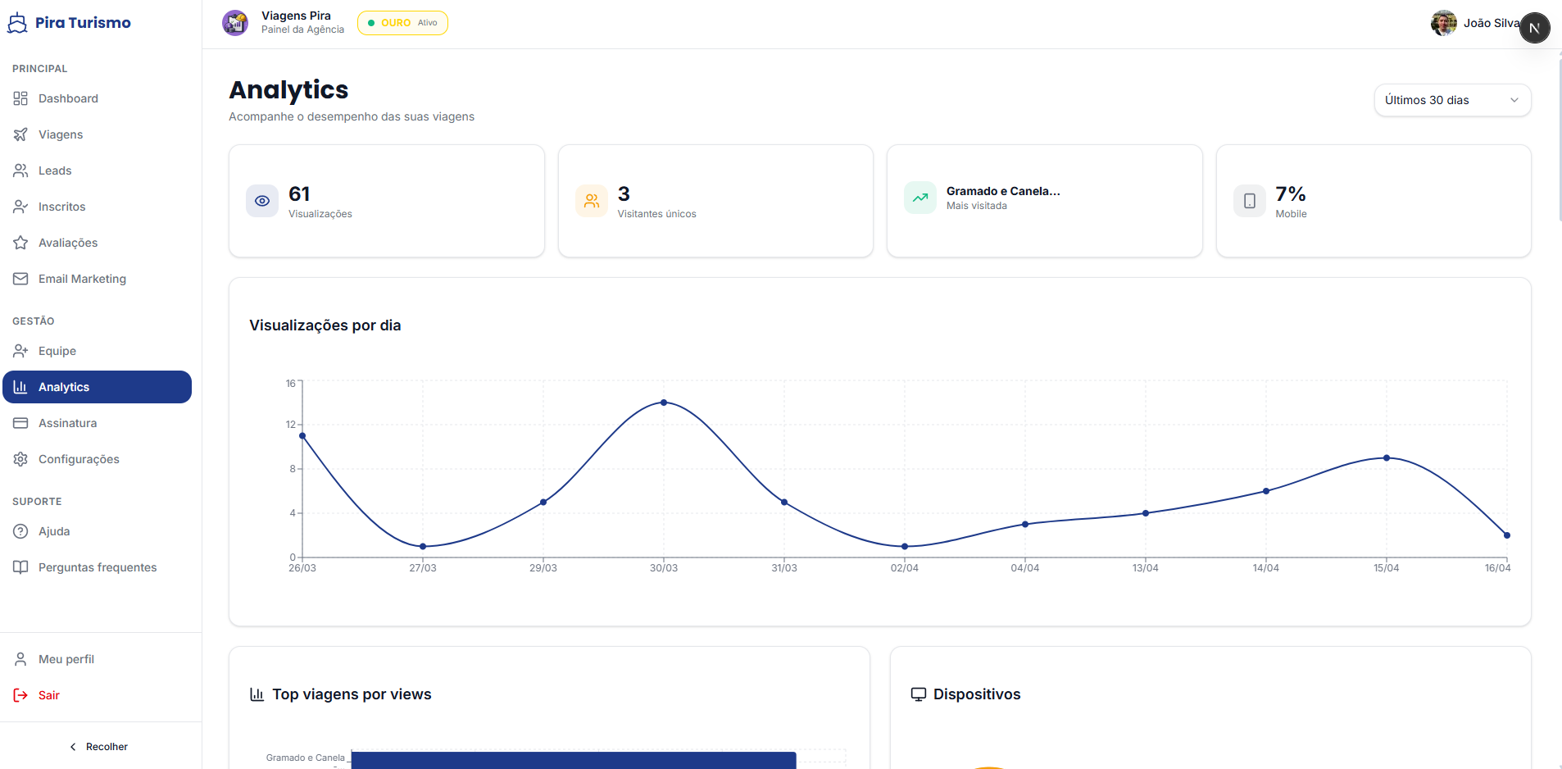This screenshot has height=769, width=1562.
Task: Click the Ajuda question mark icon
Action: point(20,531)
